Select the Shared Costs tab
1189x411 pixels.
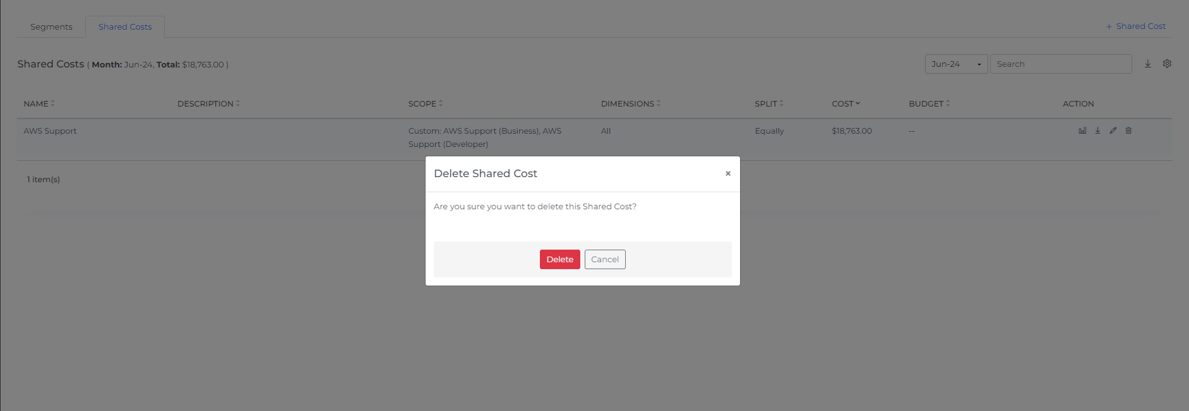click(125, 27)
